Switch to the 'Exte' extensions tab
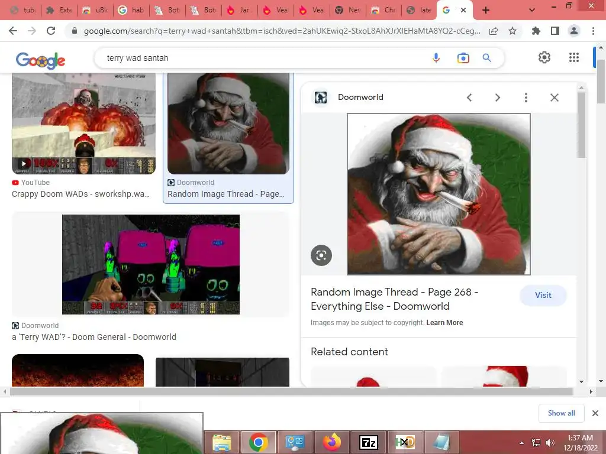Viewport: 606px width, 454px height. tap(59, 10)
